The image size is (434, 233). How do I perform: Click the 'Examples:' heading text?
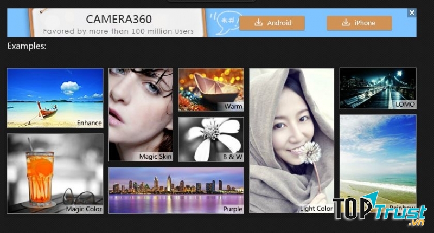coord(27,46)
